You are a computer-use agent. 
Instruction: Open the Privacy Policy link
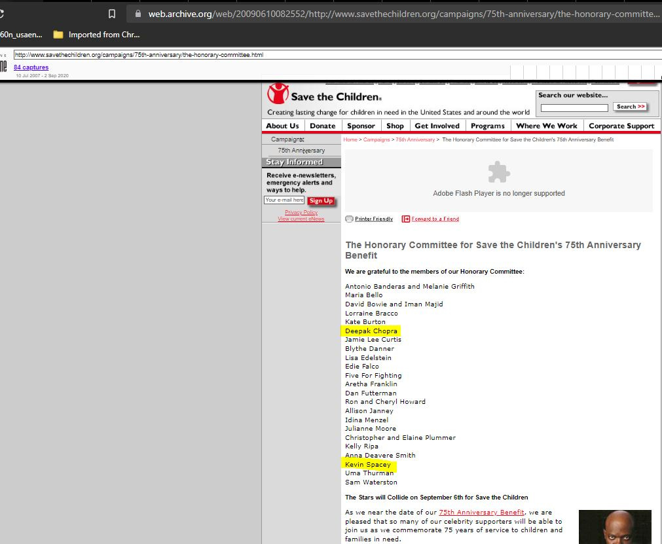click(301, 212)
